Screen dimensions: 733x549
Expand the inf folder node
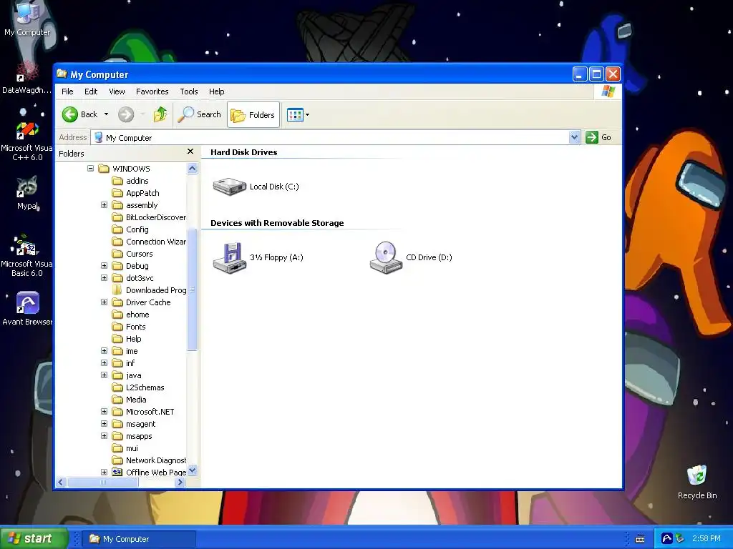tap(105, 362)
